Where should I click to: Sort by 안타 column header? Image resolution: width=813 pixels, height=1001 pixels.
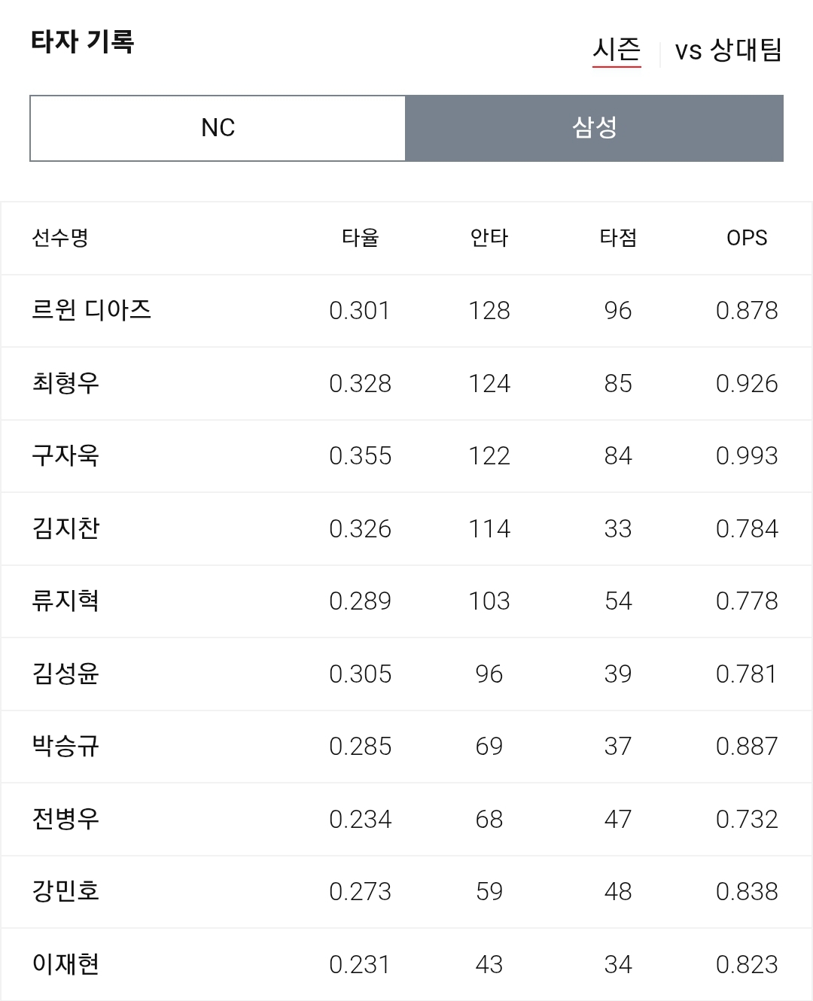click(489, 238)
